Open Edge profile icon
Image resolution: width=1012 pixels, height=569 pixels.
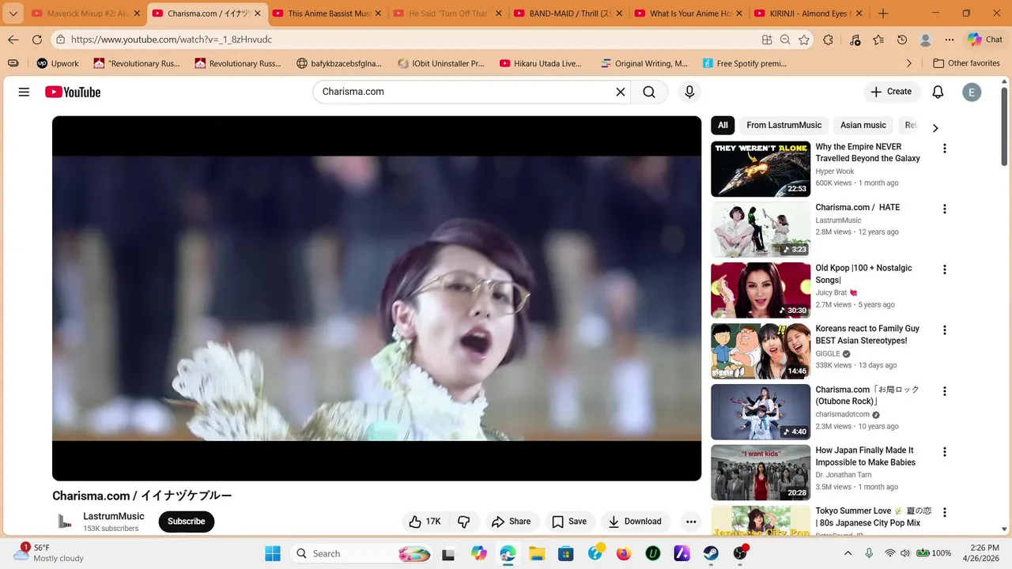pyautogui.click(x=926, y=40)
